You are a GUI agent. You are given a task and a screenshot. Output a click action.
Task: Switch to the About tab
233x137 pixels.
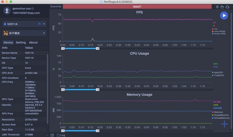click(33, 43)
